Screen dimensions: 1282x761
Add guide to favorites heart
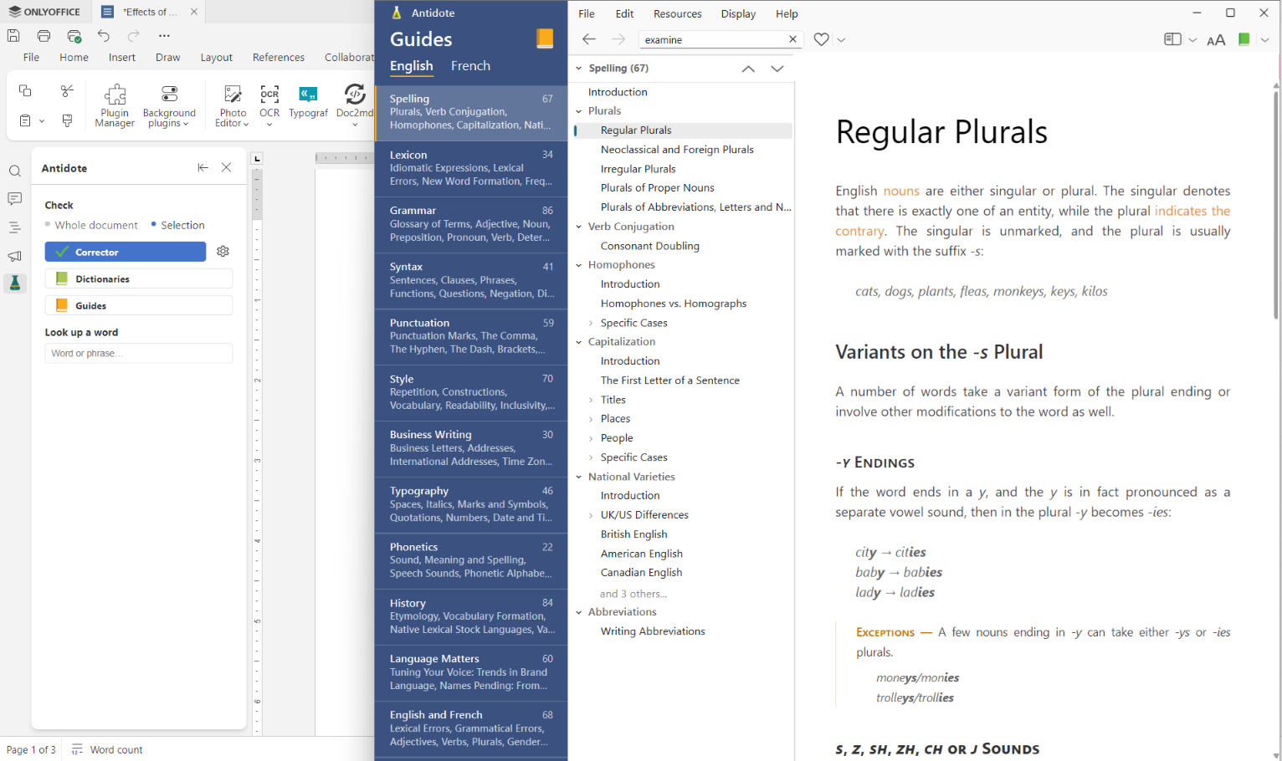(x=822, y=39)
